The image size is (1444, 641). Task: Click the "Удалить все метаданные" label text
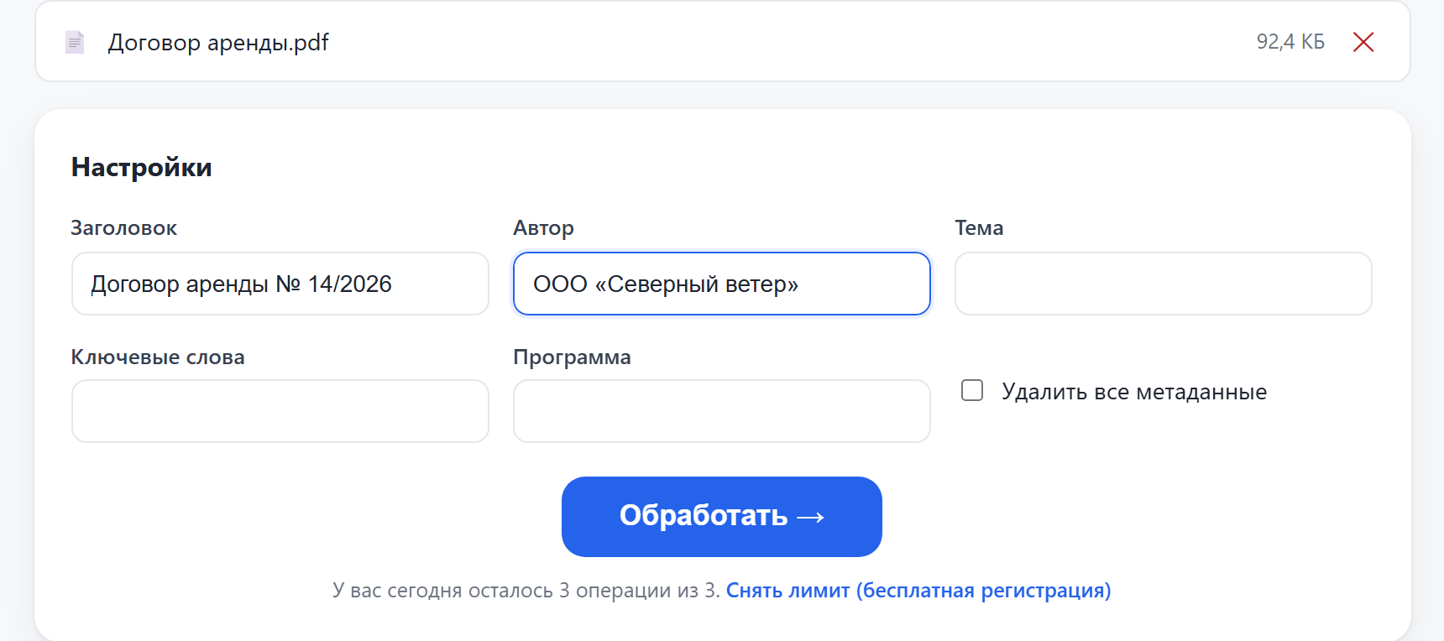[1134, 392]
